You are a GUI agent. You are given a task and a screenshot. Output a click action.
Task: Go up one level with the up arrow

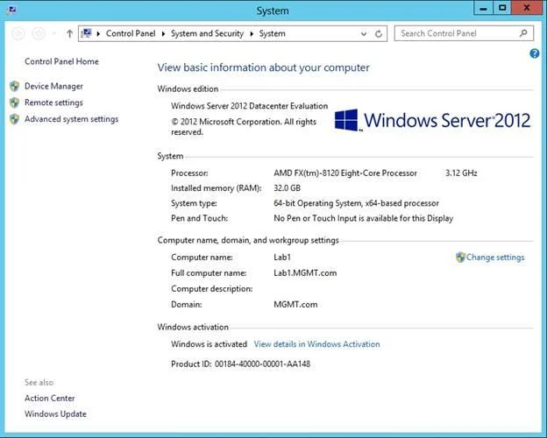pos(69,33)
